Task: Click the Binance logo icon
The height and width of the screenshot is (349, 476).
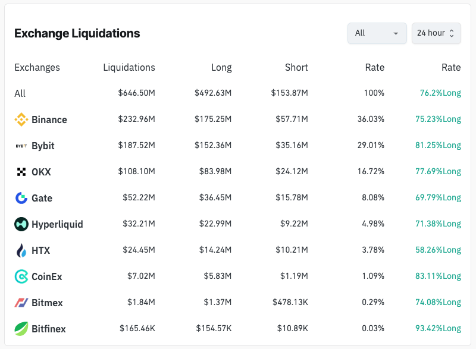Action: [x=21, y=120]
